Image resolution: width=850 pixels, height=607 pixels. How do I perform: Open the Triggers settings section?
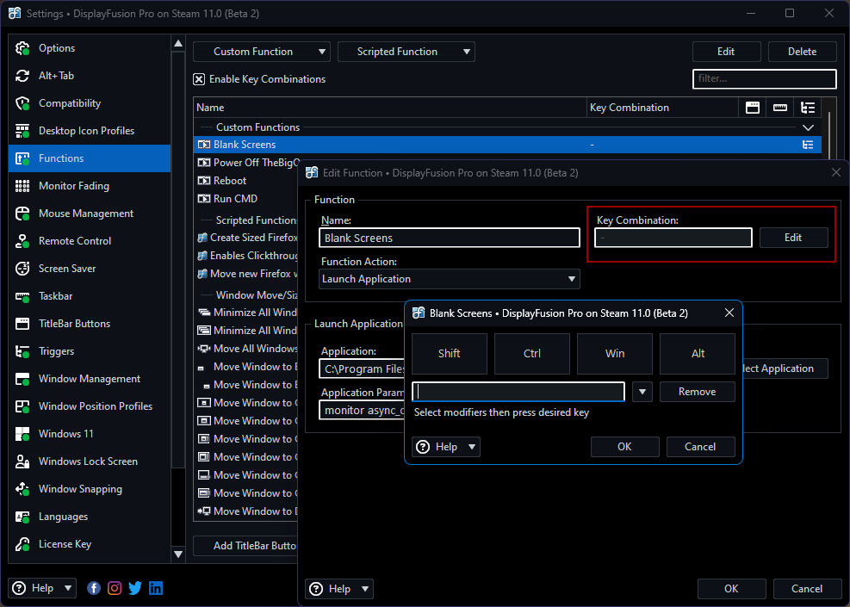[56, 351]
